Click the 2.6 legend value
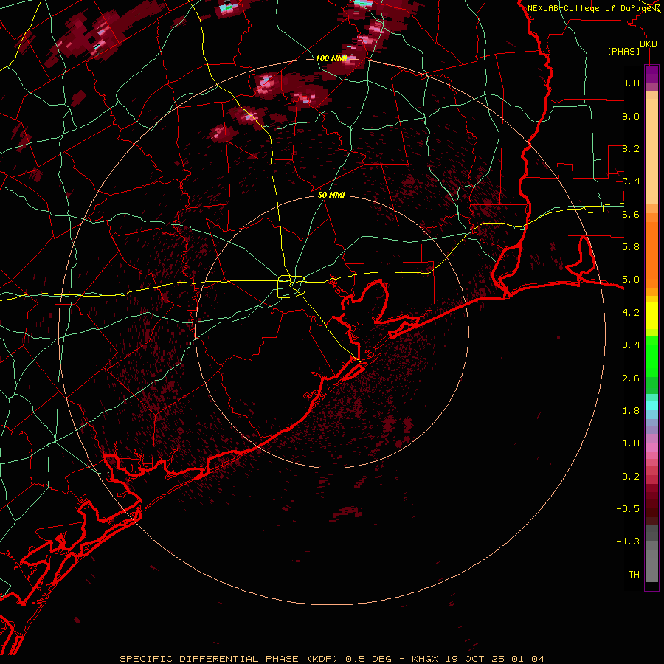Viewport: 664px width, 664px height. [x=631, y=378]
